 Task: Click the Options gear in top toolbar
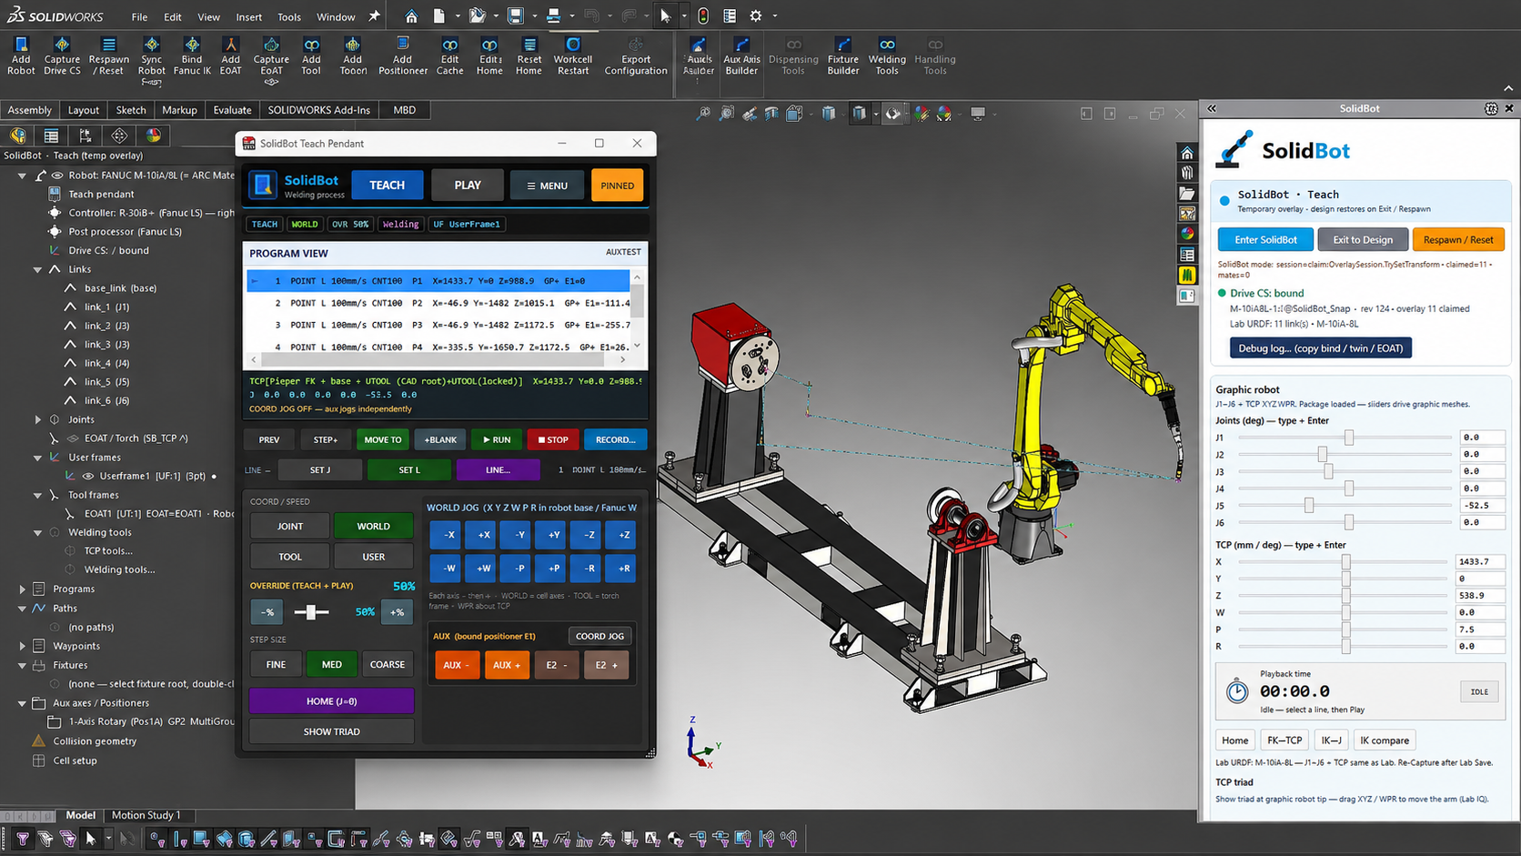(x=756, y=16)
